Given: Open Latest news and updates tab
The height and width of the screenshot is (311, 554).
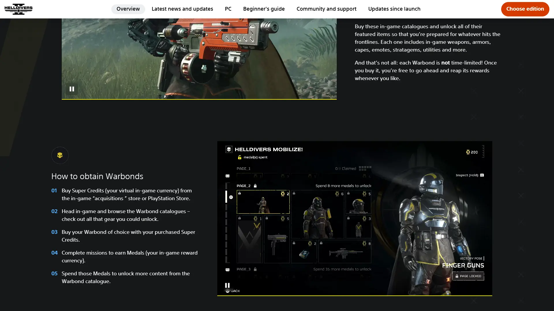Looking at the screenshot, I should pyautogui.click(x=182, y=9).
